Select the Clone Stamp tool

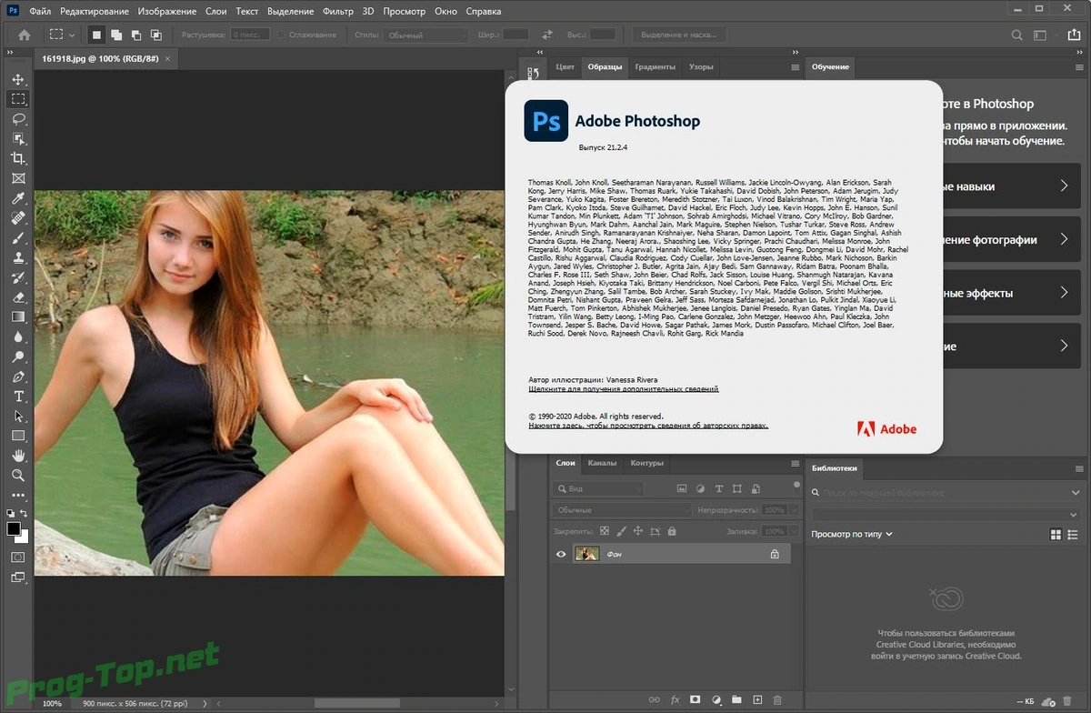click(x=18, y=257)
